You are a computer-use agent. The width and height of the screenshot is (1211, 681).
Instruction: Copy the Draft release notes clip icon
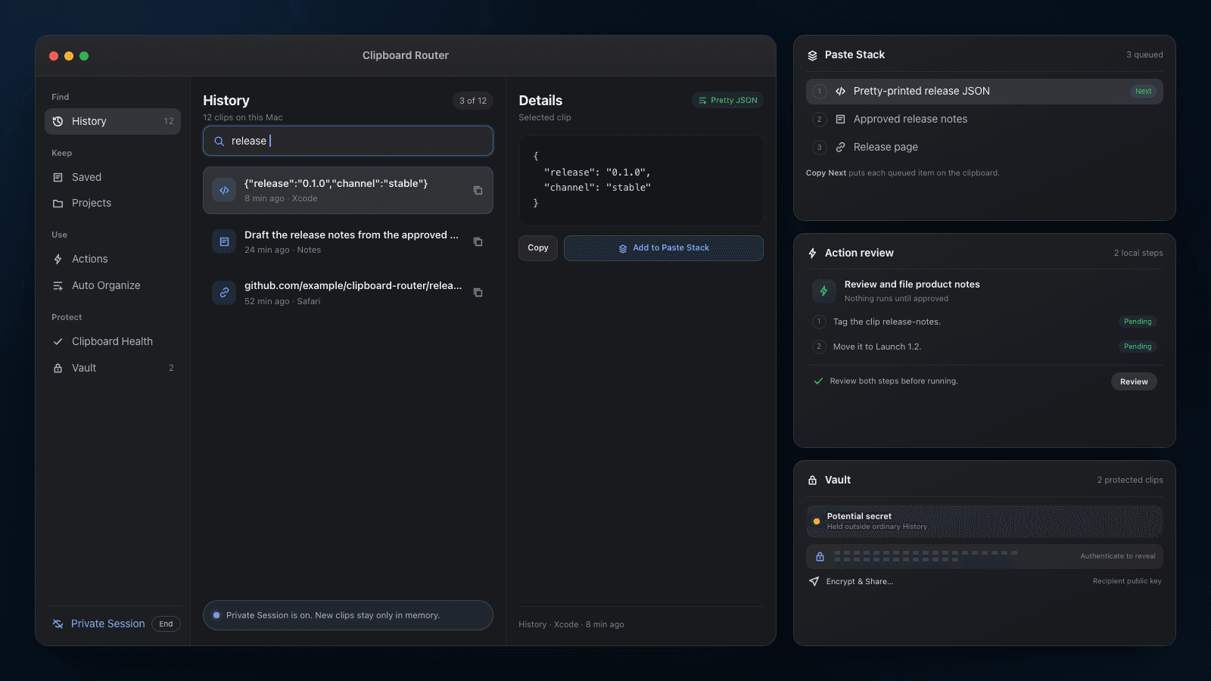tap(478, 242)
